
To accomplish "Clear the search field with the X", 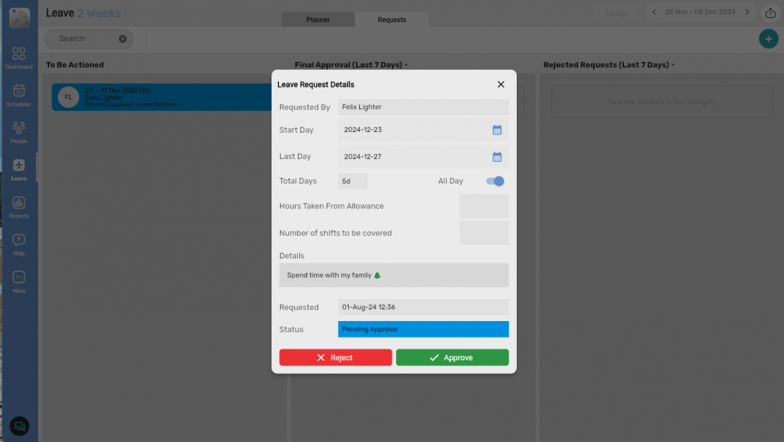I will (x=123, y=39).
